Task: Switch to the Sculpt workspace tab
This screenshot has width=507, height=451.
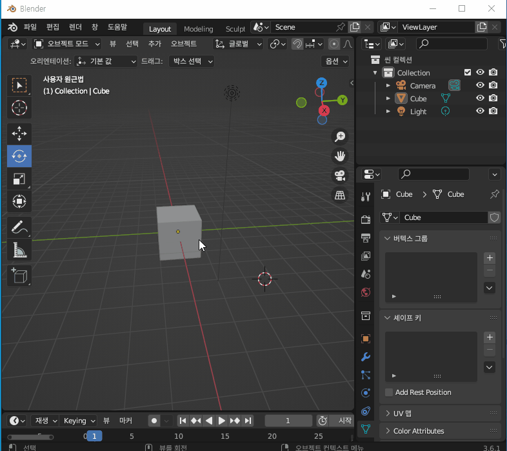Action: 235,29
